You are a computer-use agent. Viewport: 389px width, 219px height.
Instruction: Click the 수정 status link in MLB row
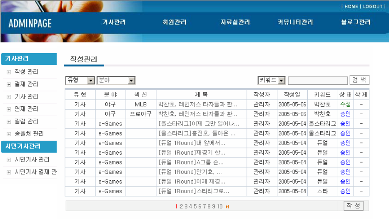point(345,104)
